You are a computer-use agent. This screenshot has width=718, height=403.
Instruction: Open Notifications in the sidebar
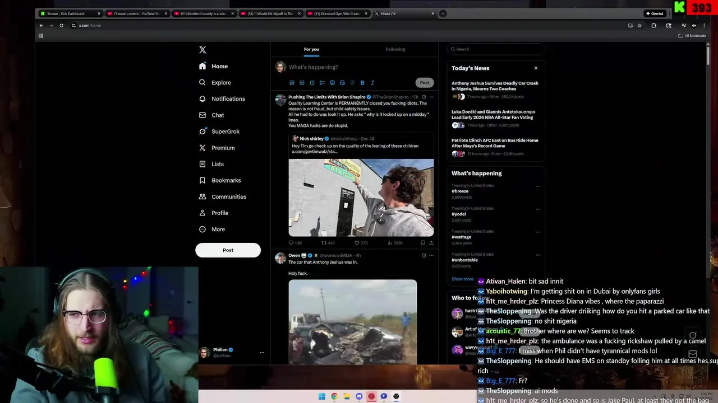(222, 99)
